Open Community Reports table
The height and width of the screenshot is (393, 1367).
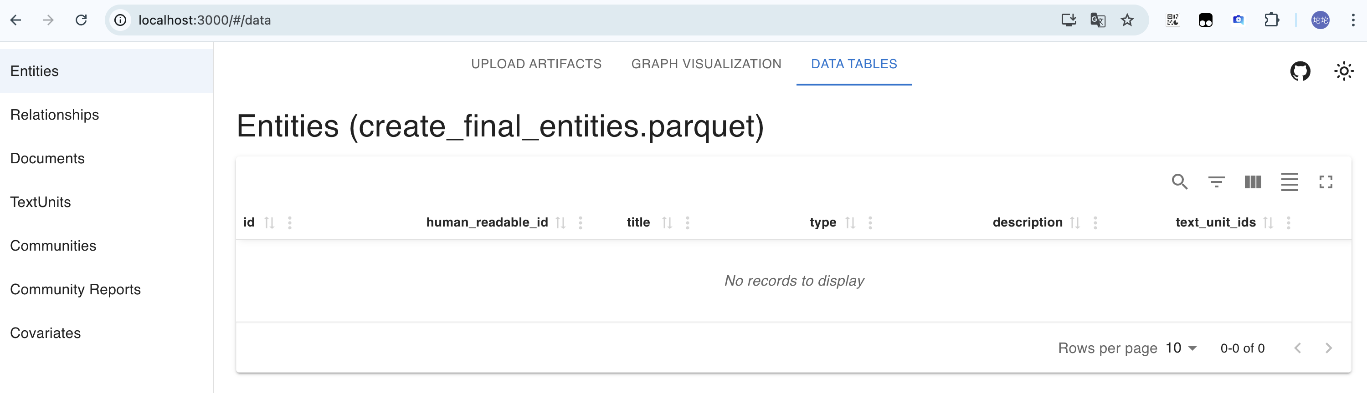pyautogui.click(x=75, y=289)
